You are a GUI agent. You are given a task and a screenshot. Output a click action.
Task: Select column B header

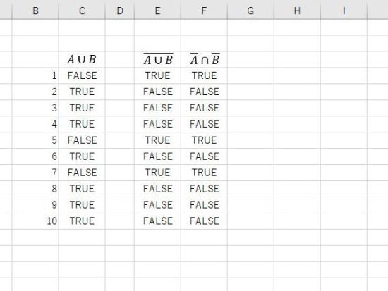(35, 11)
